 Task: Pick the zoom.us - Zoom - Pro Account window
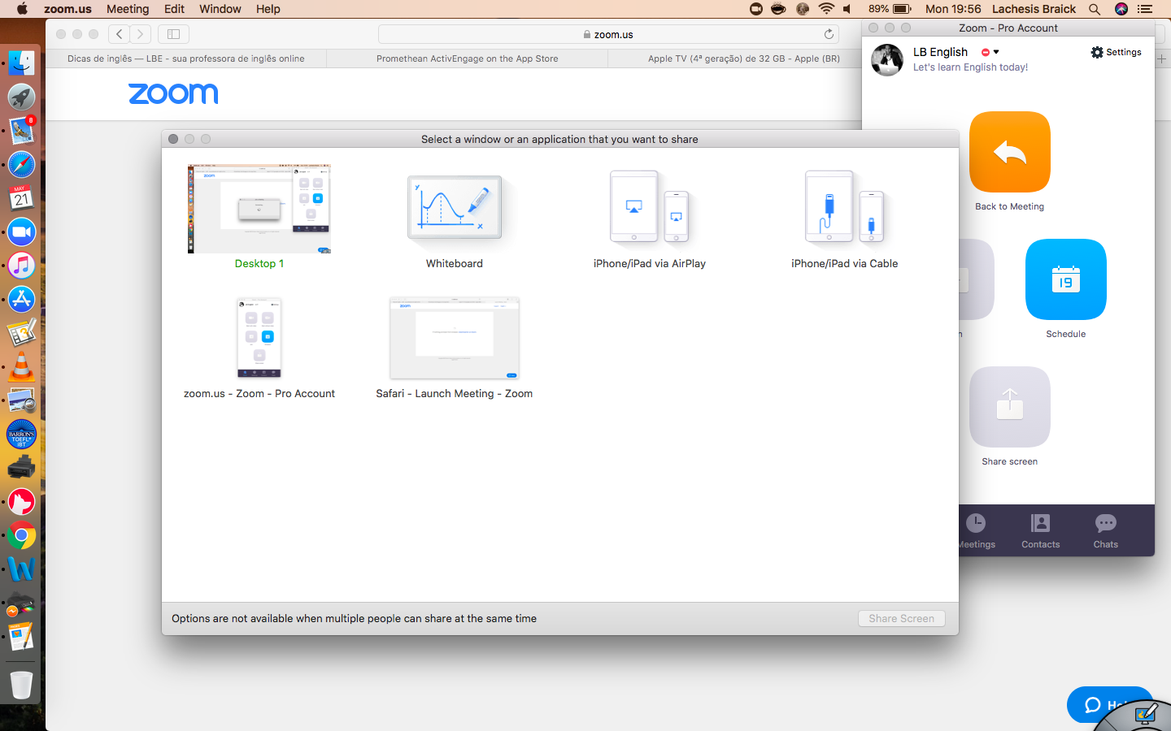[x=259, y=338]
